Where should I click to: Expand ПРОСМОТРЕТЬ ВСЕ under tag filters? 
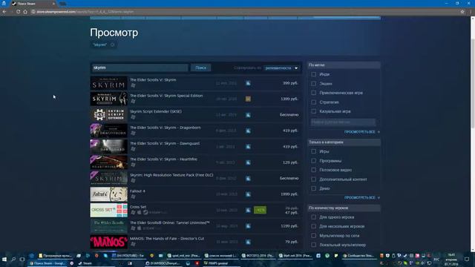coord(361,132)
